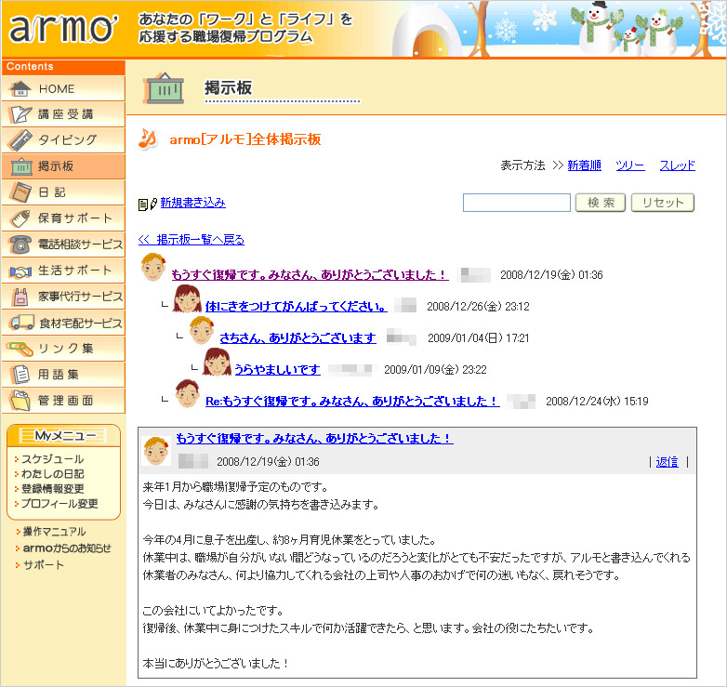
Task: Click avatar in the post detail header
Action: [x=156, y=451]
